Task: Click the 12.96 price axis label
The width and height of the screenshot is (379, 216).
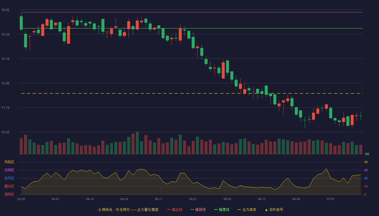Action: click(5, 83)
